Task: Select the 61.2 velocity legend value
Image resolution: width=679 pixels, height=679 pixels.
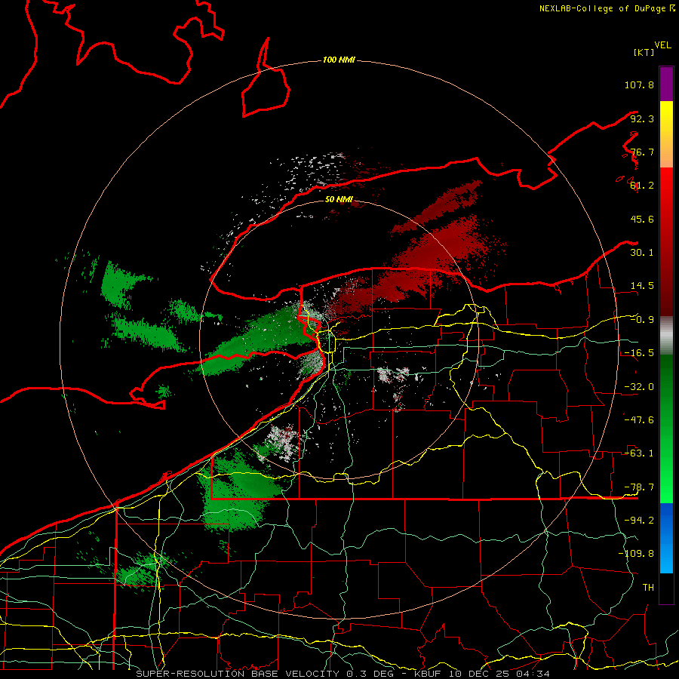Action: coord(642,186)
